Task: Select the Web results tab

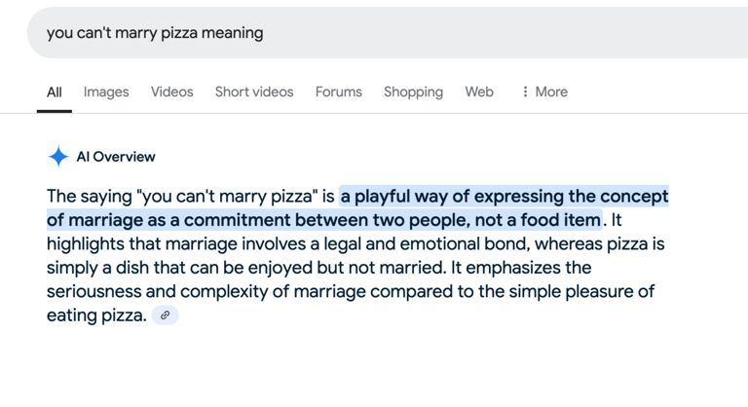Action: (479, 92)
